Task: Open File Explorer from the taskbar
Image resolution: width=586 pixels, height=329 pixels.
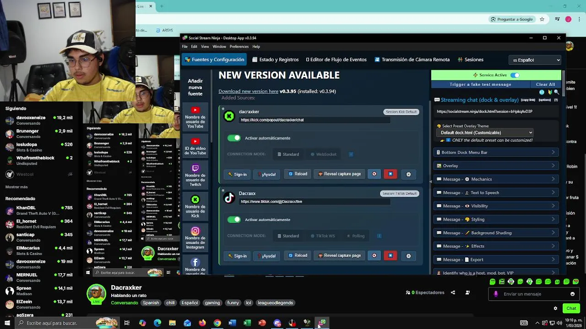Action: (172, 323)
